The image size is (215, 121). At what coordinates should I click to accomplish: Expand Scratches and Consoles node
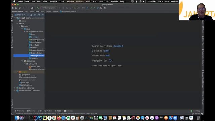[15, 91]
